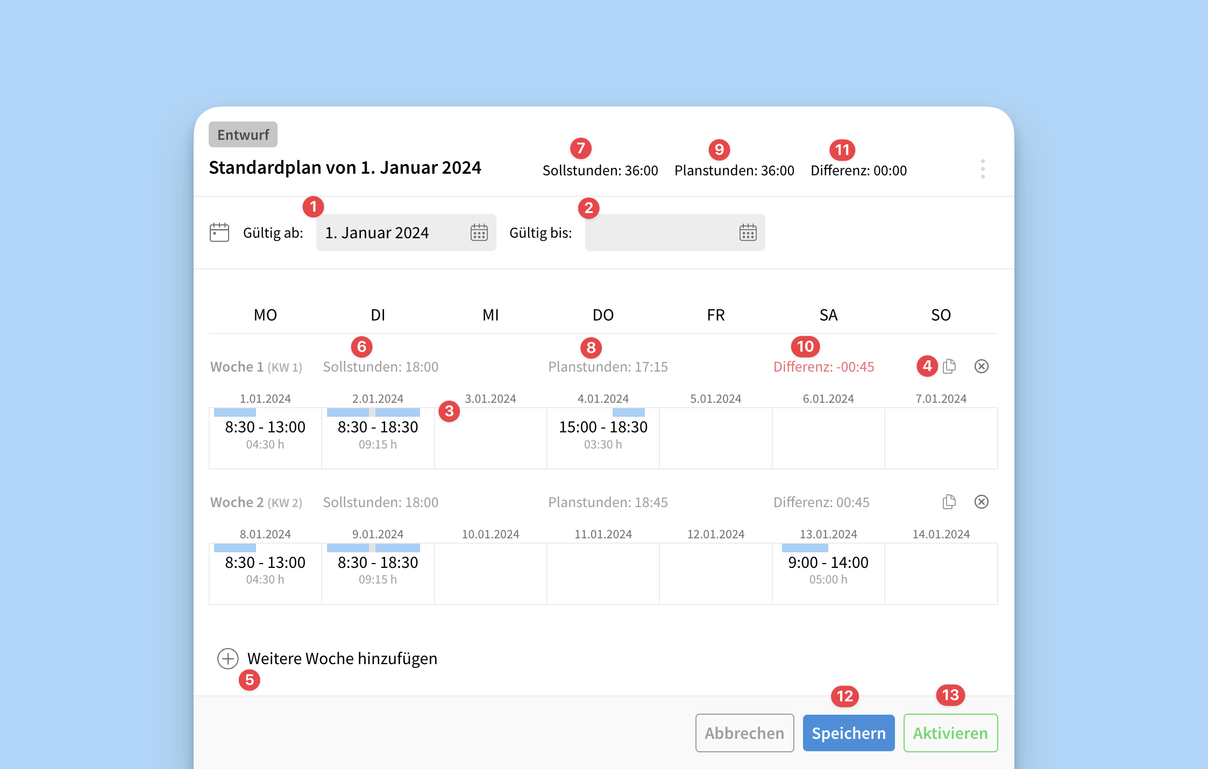Click the Speichern button
Image resolution: width=1208 pixels, height=769 pixels.
point(848,733)
